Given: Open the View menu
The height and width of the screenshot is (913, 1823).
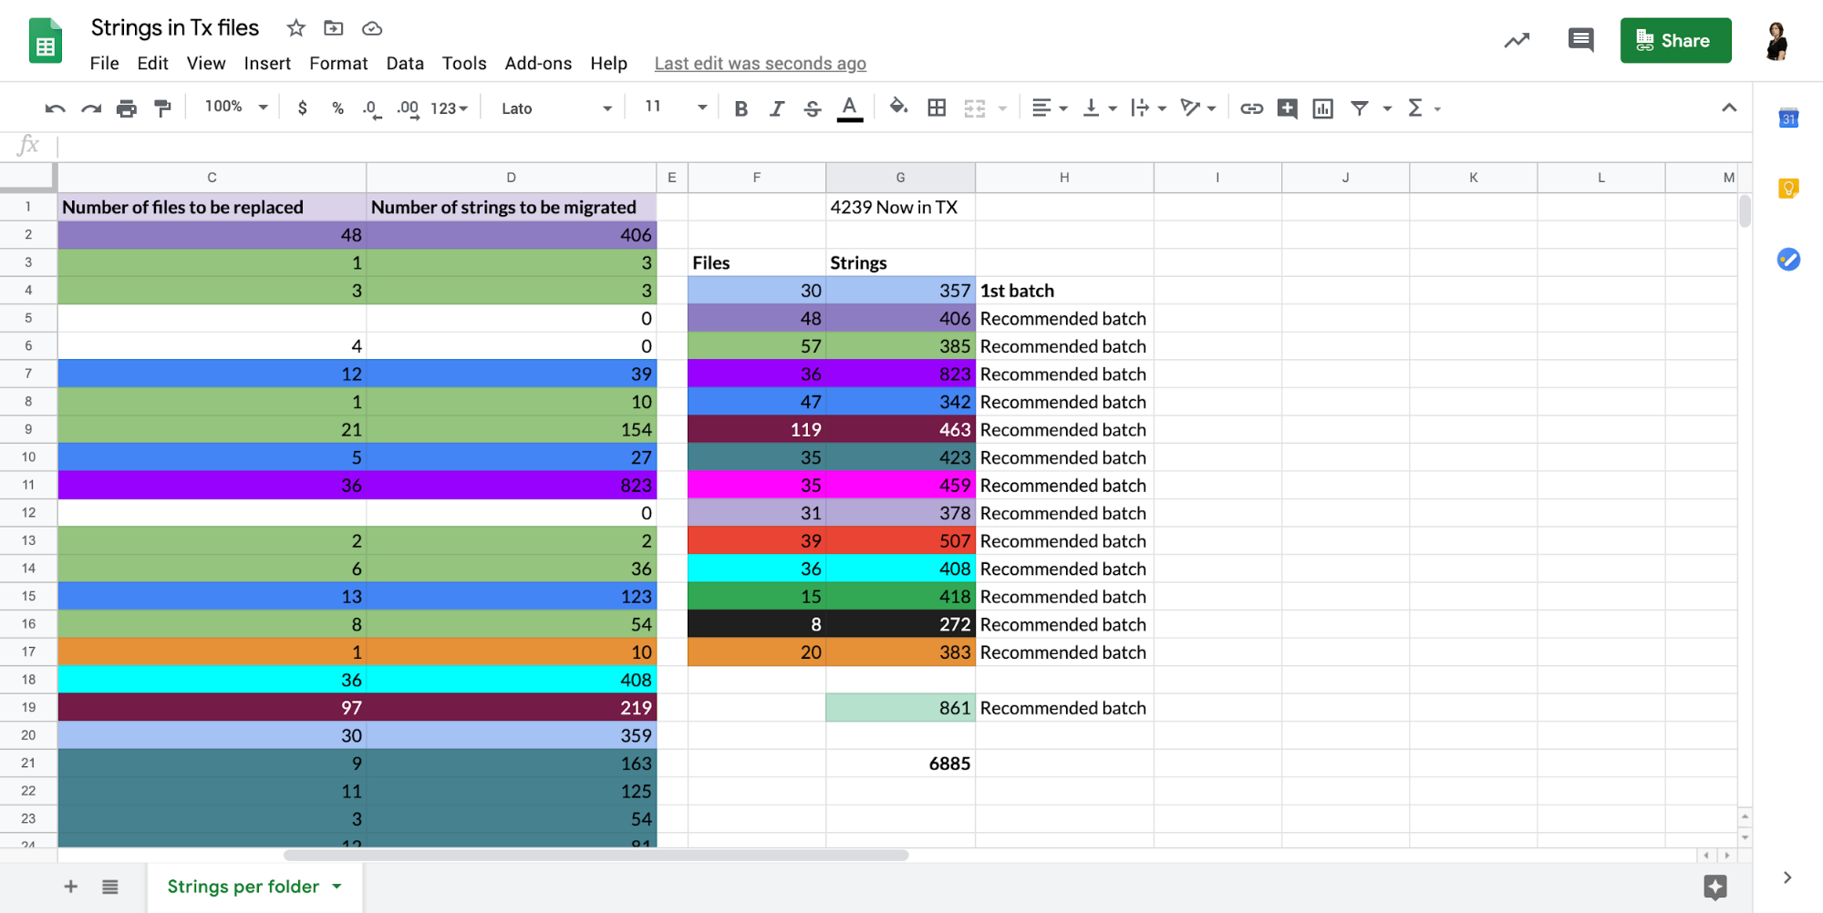Looking at the screenshot, I should coord(206,64).
